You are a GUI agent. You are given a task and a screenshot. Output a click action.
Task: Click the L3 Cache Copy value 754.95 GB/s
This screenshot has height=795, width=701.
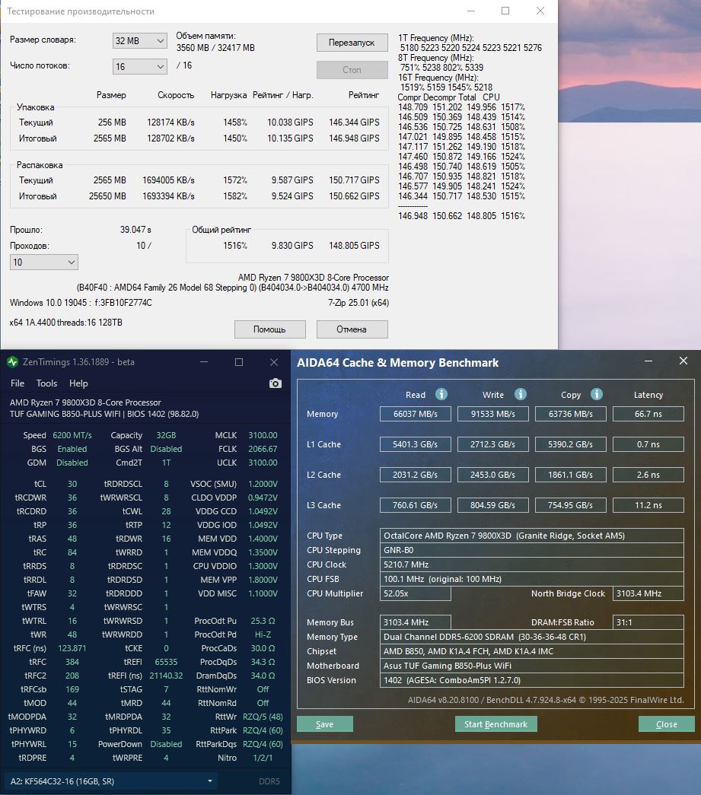570,505
